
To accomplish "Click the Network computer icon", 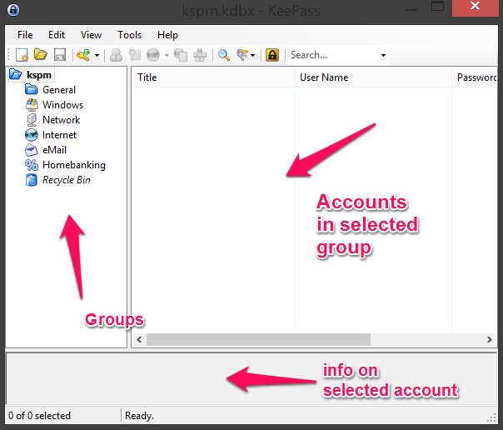I will point(32,120).
